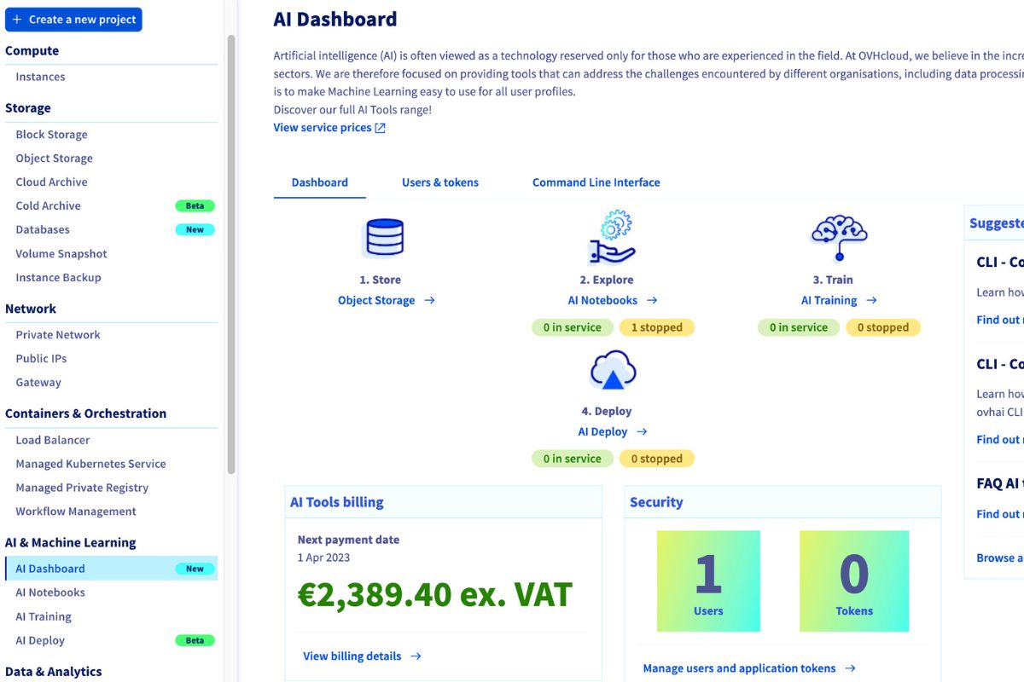Click the Create a new project button

[x=73, y=19]
